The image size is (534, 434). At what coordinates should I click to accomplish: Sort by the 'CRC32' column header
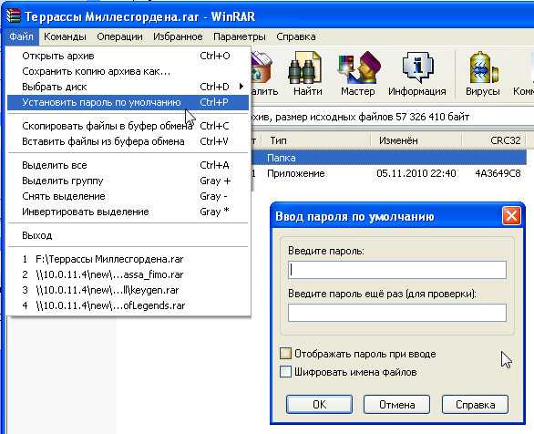point(494,140)
